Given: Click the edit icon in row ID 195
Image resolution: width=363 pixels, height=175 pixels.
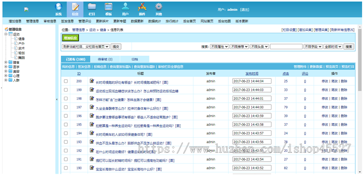Looking at the screenshot, I should (92, 124).
